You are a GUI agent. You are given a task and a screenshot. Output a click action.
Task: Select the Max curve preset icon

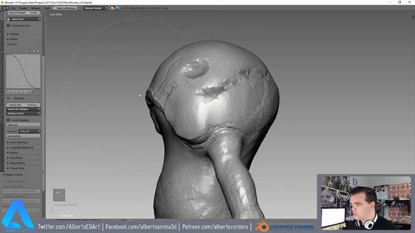point(30,92)
